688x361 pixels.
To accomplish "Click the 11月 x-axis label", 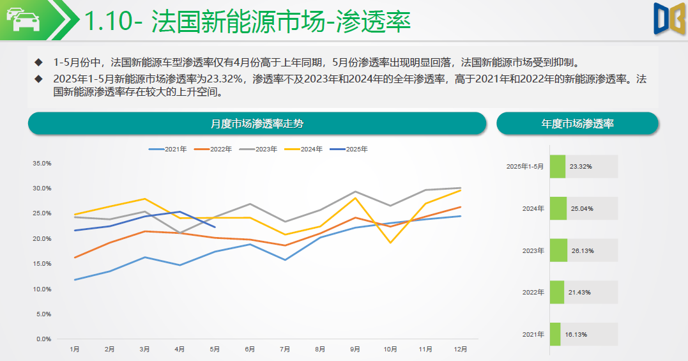I will [425, 349].
